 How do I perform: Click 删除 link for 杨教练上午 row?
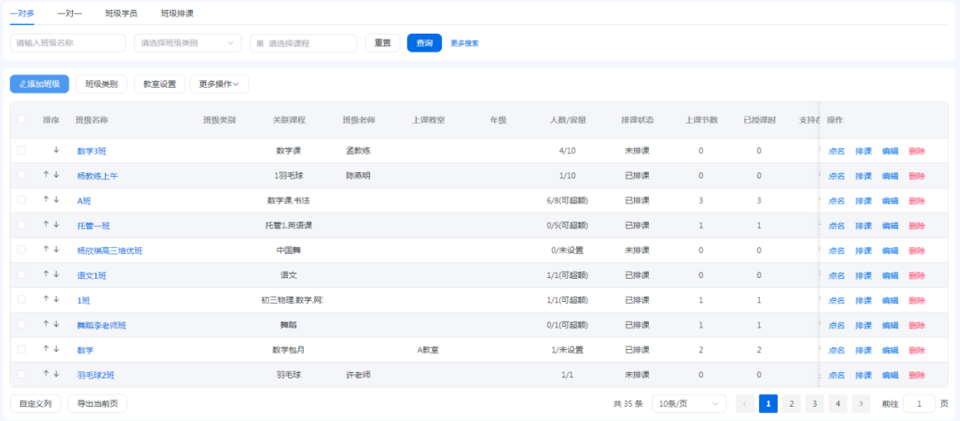coord(916,176)
